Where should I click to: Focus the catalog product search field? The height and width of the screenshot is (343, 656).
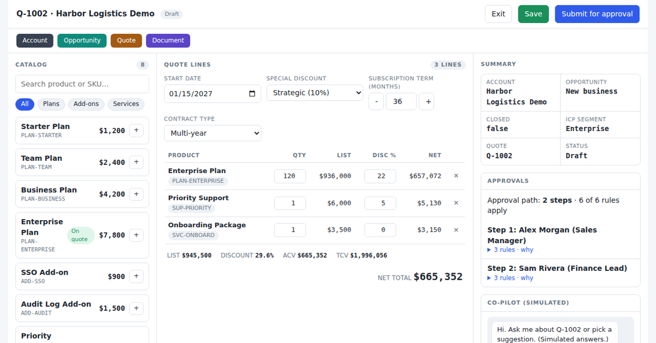pyautogui.click(x=82, y=84)
